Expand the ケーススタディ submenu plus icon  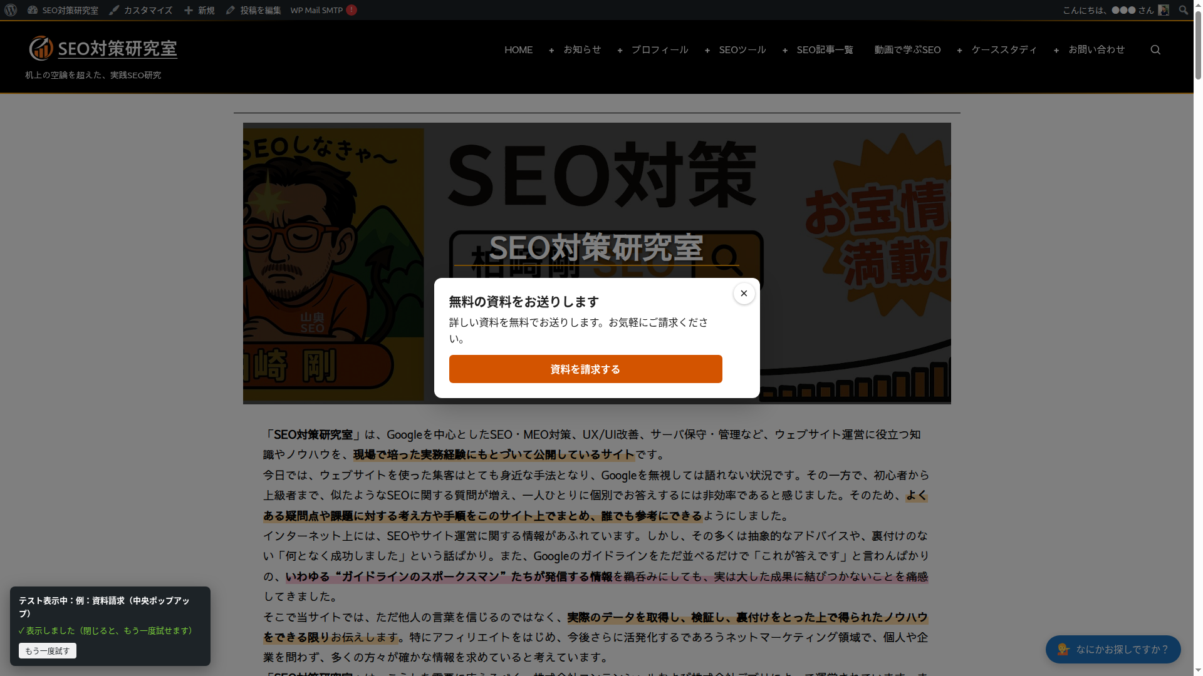click(x=959, y=50)
